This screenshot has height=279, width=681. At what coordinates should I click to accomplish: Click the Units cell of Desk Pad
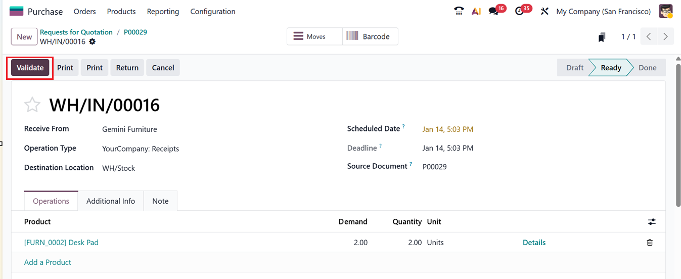[435, 243]
